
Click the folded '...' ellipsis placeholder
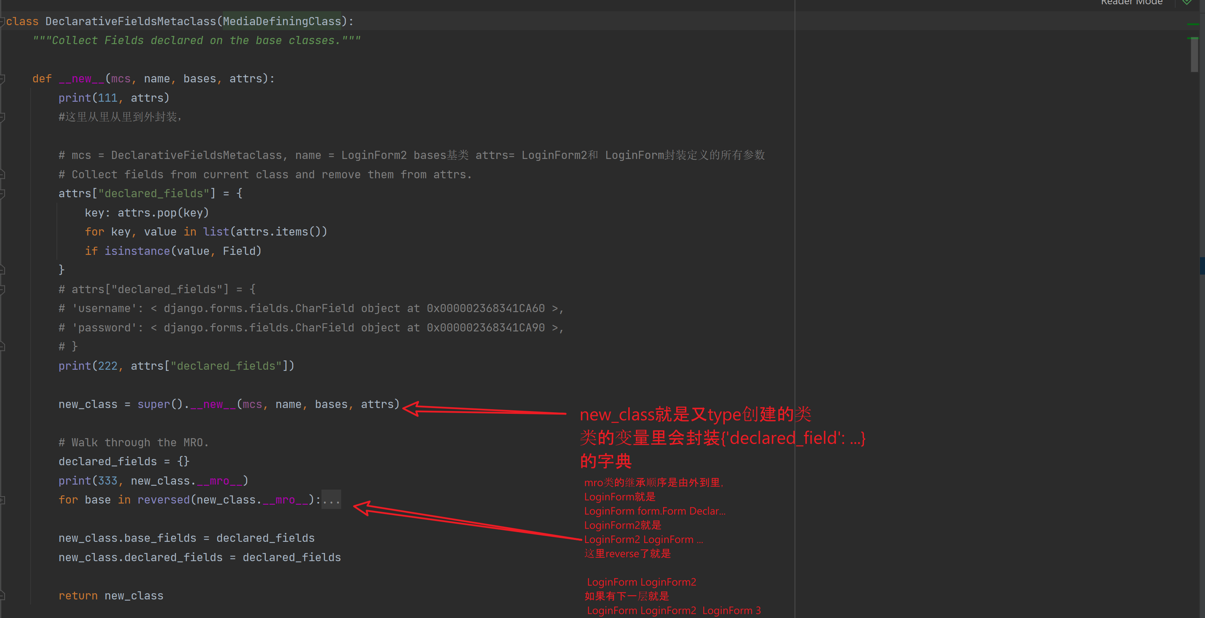click(331, 500)
